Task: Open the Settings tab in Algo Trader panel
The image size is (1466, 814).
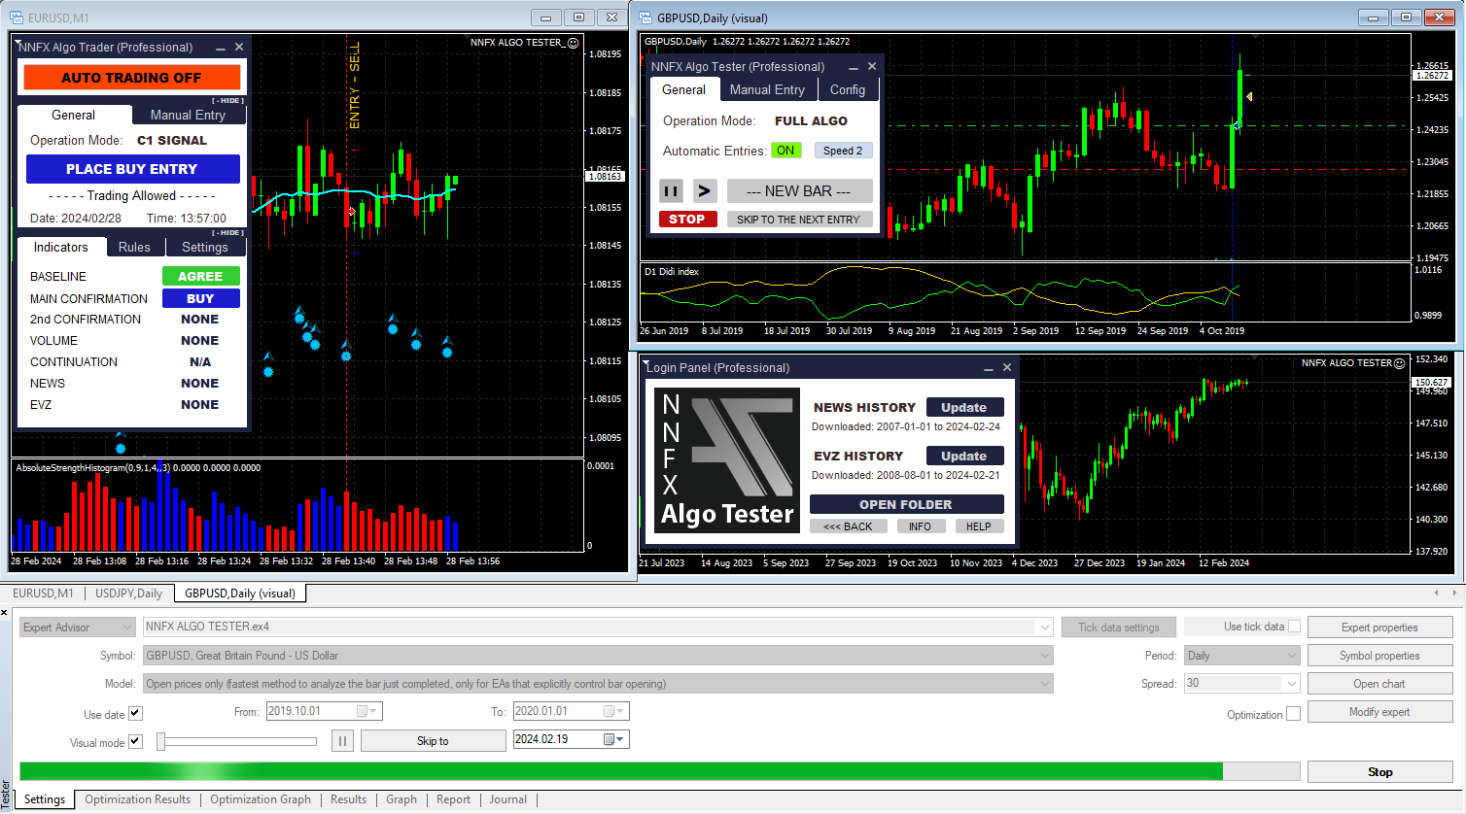Action: coord(205,247)
